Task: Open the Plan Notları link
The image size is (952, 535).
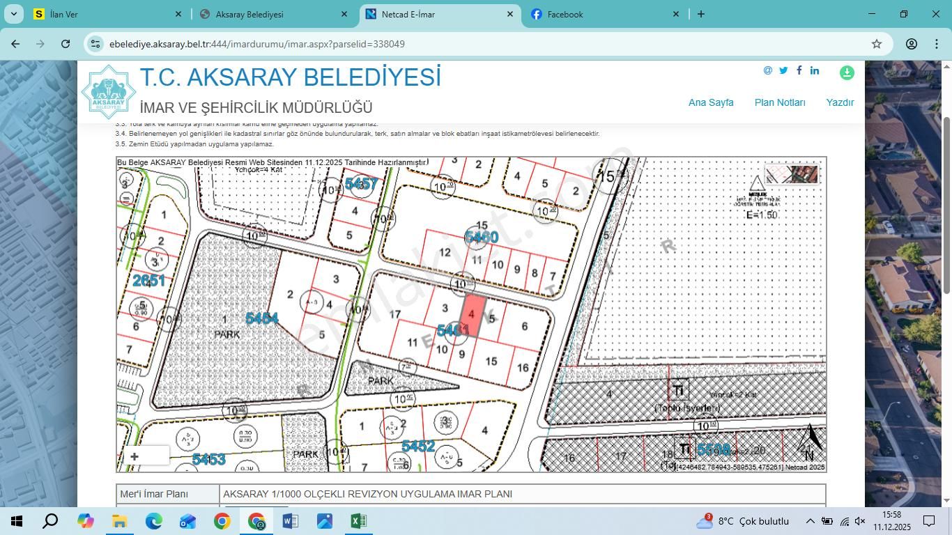Action: pyautogui.click(x=780, y=102)
